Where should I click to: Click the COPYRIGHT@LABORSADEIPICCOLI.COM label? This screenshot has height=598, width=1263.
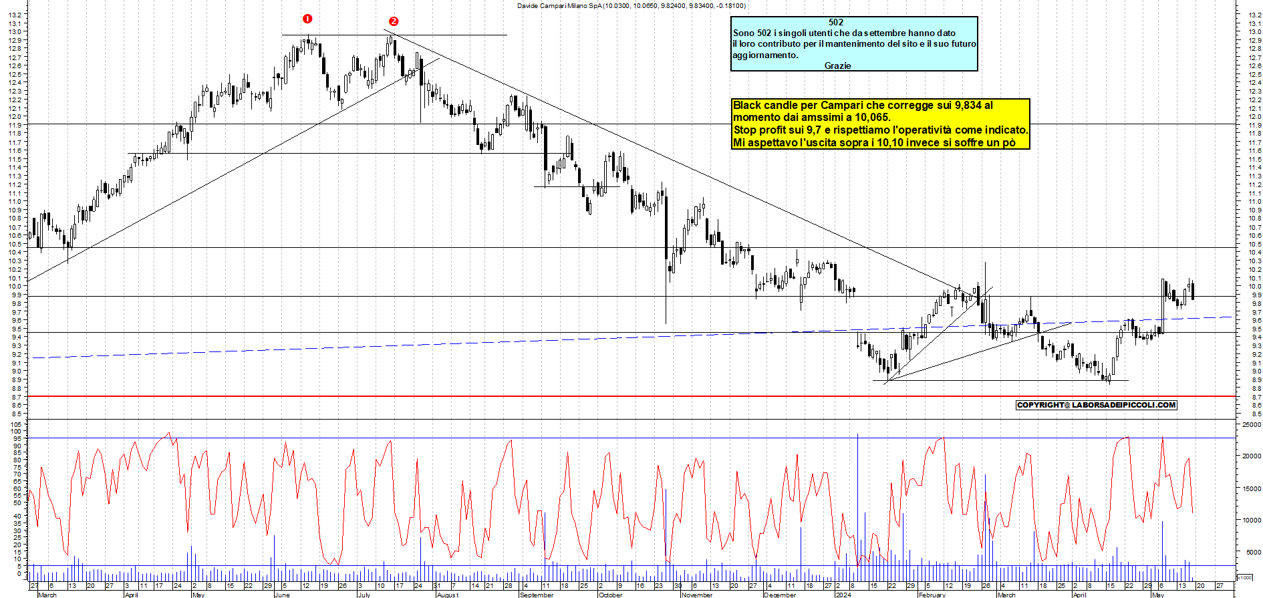click(x=1096, y=405)
